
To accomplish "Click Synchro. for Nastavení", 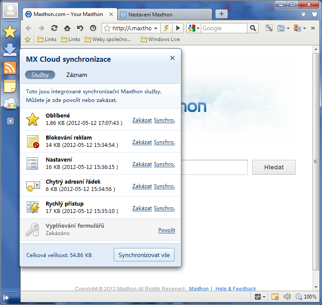I will [x=165, y=164].
